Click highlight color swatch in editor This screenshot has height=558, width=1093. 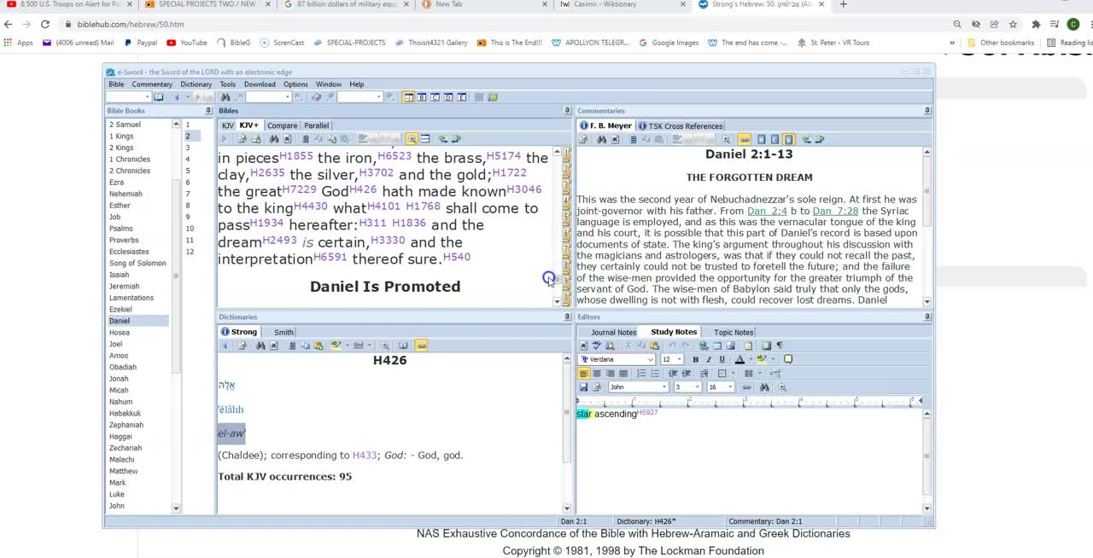(x=762, y=359)
